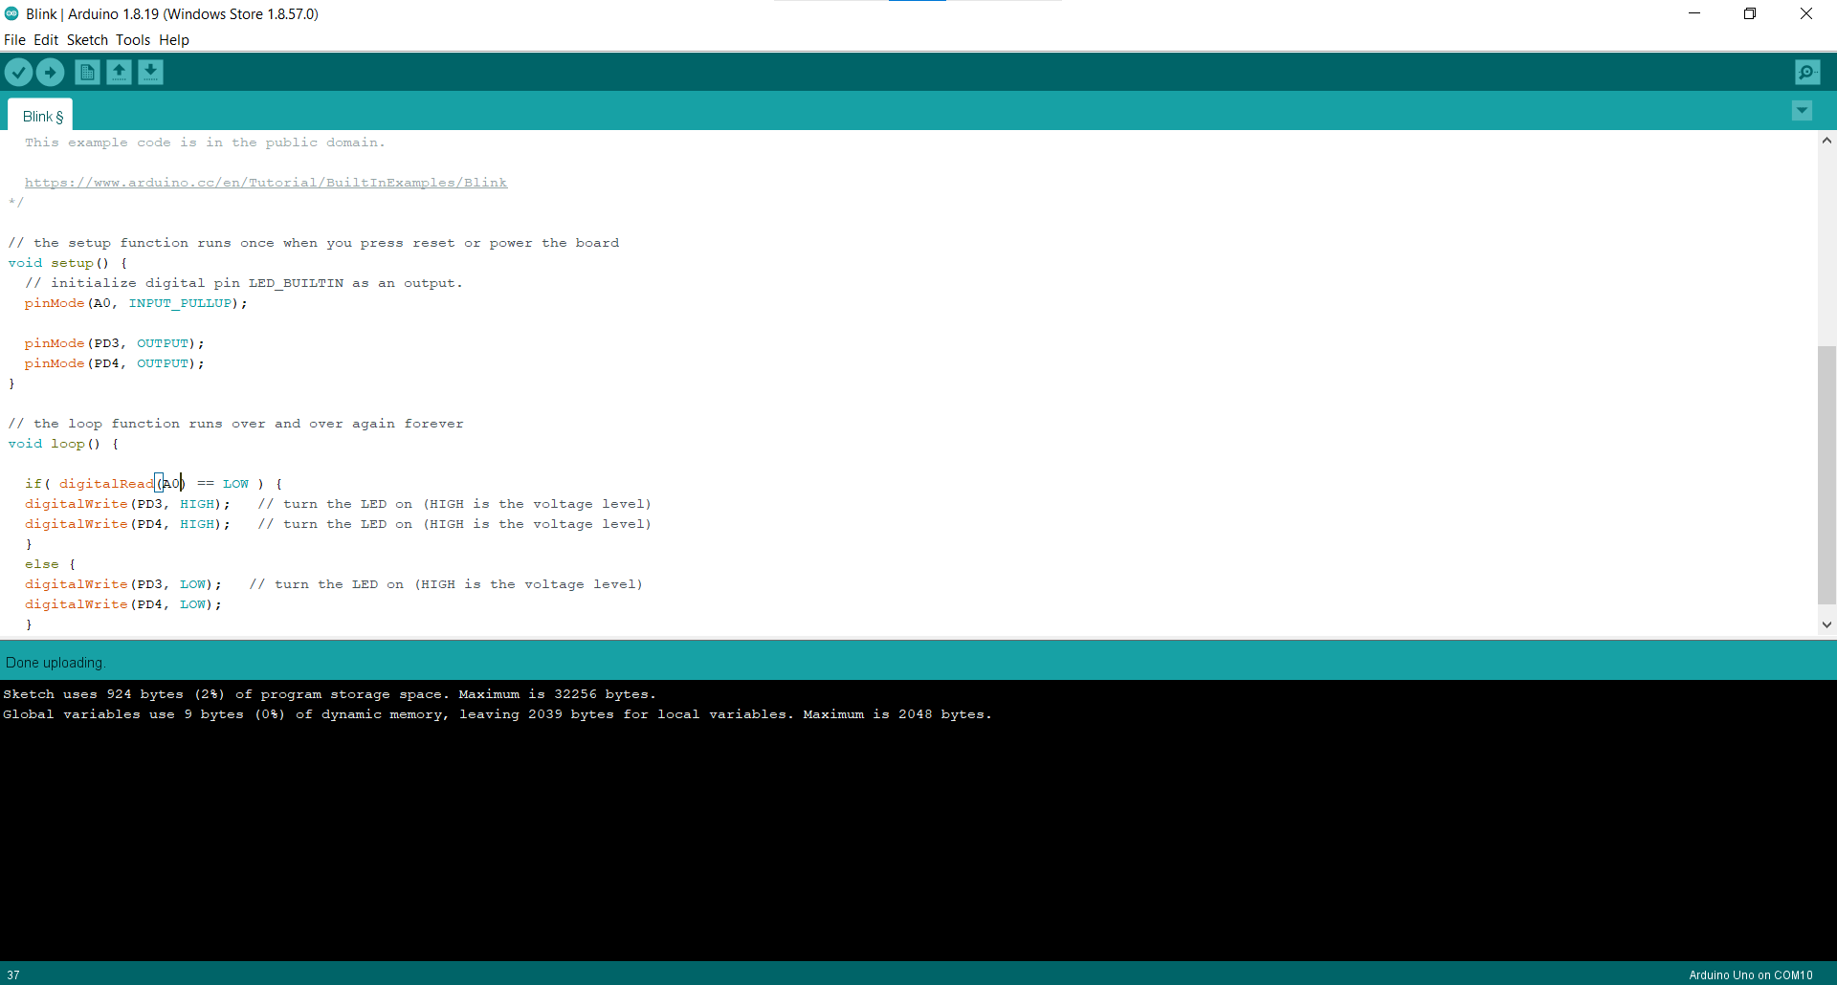Screen dimensions: 1837x985
Task: Click 'digitalWrite(PD3, HIGH);' code
Action: click(127, 504)
